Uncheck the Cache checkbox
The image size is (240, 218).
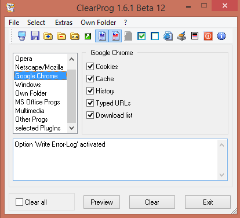(x=90, y=79)
